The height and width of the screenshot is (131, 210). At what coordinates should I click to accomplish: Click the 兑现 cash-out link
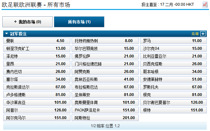click(x=195, y=34)
